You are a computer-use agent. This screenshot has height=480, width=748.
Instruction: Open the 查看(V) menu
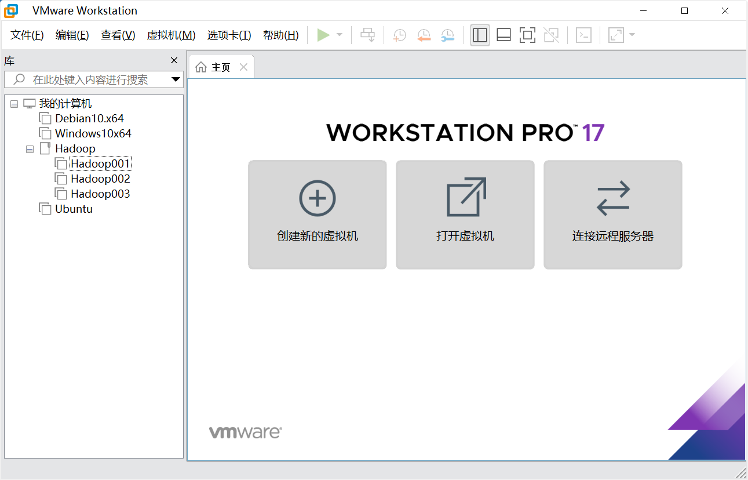[x=118, y=35]
